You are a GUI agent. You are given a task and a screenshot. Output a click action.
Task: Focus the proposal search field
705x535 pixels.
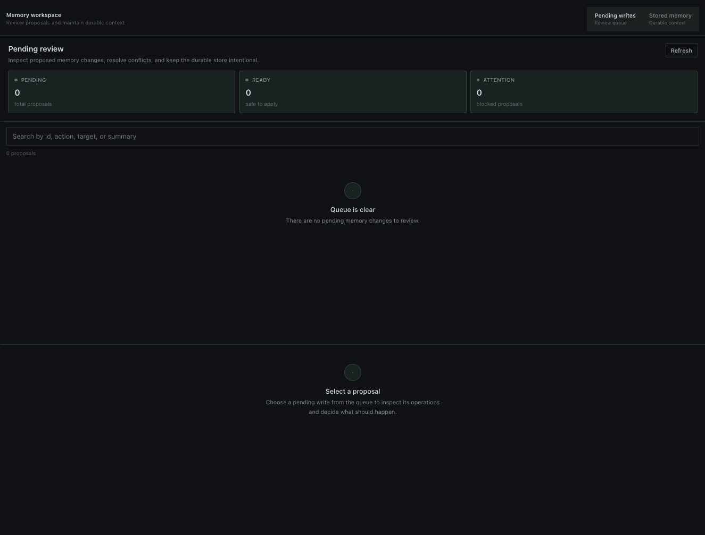click(x=352, y=137)
